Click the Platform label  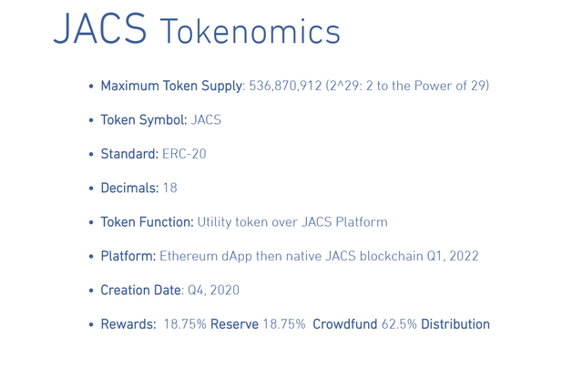(x=128, y=256)
